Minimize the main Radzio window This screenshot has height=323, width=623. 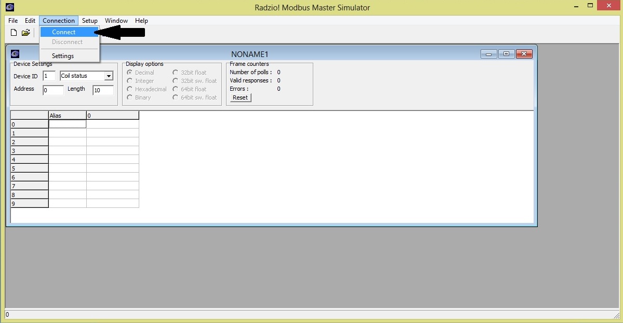[x=576, y=6]
